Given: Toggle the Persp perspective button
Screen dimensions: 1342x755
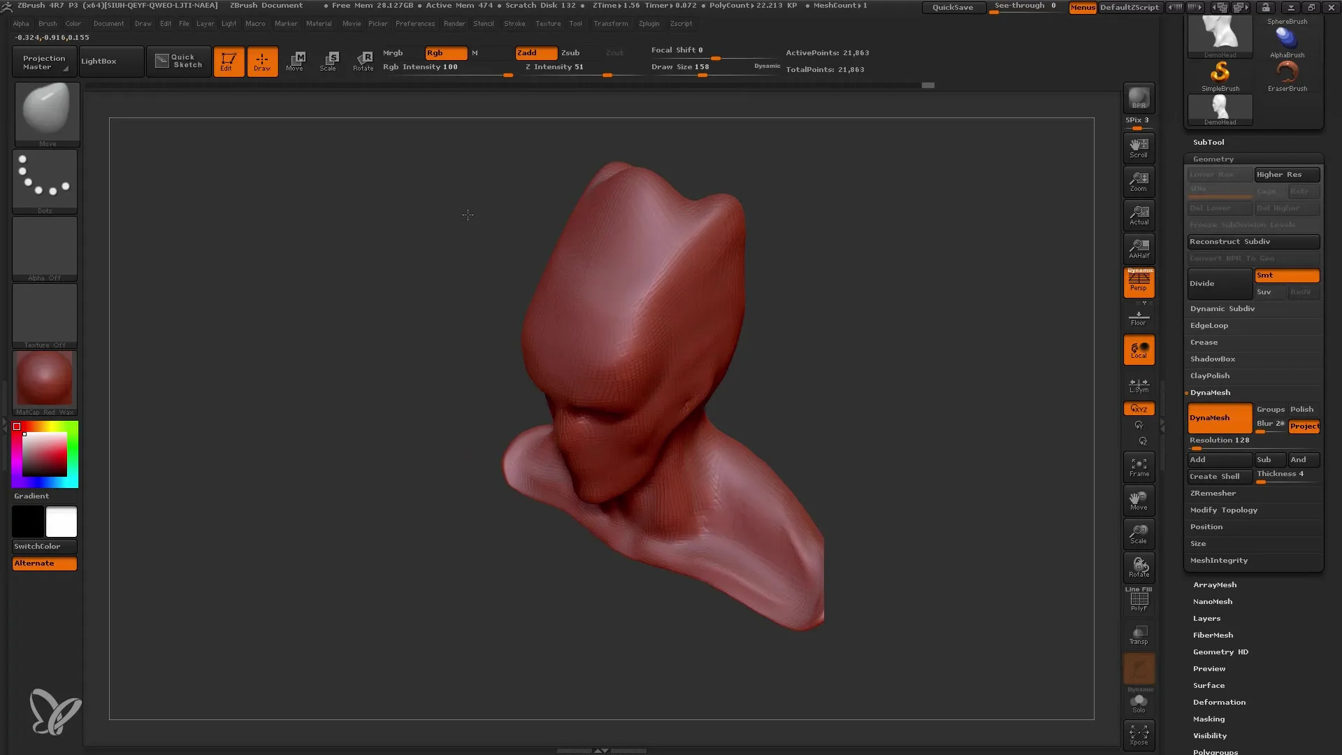Looking at the screenshot, I should point(1139,282).
